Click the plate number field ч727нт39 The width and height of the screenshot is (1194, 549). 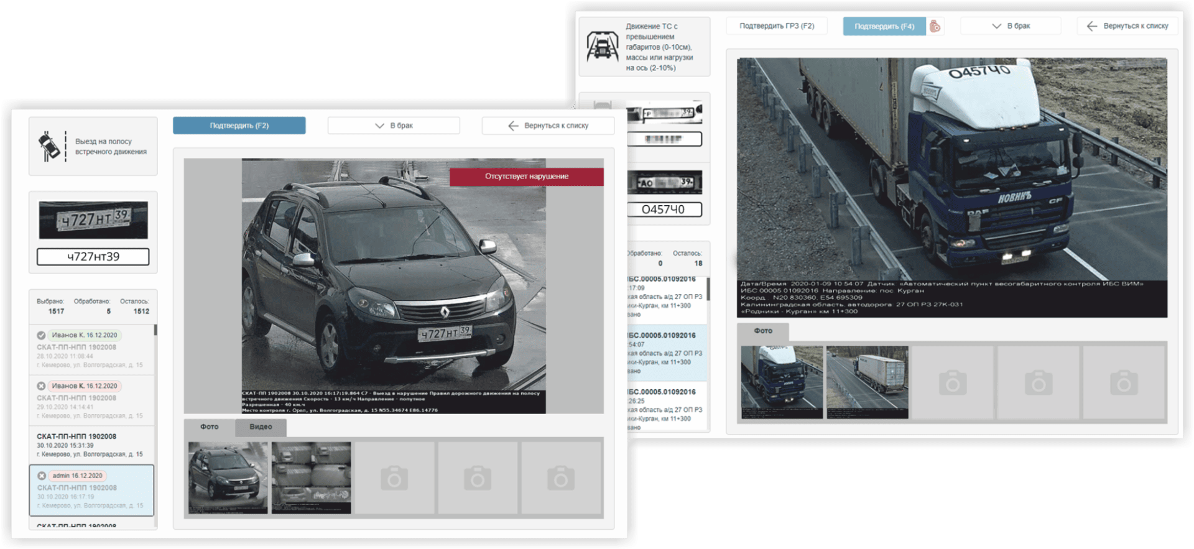93,257
